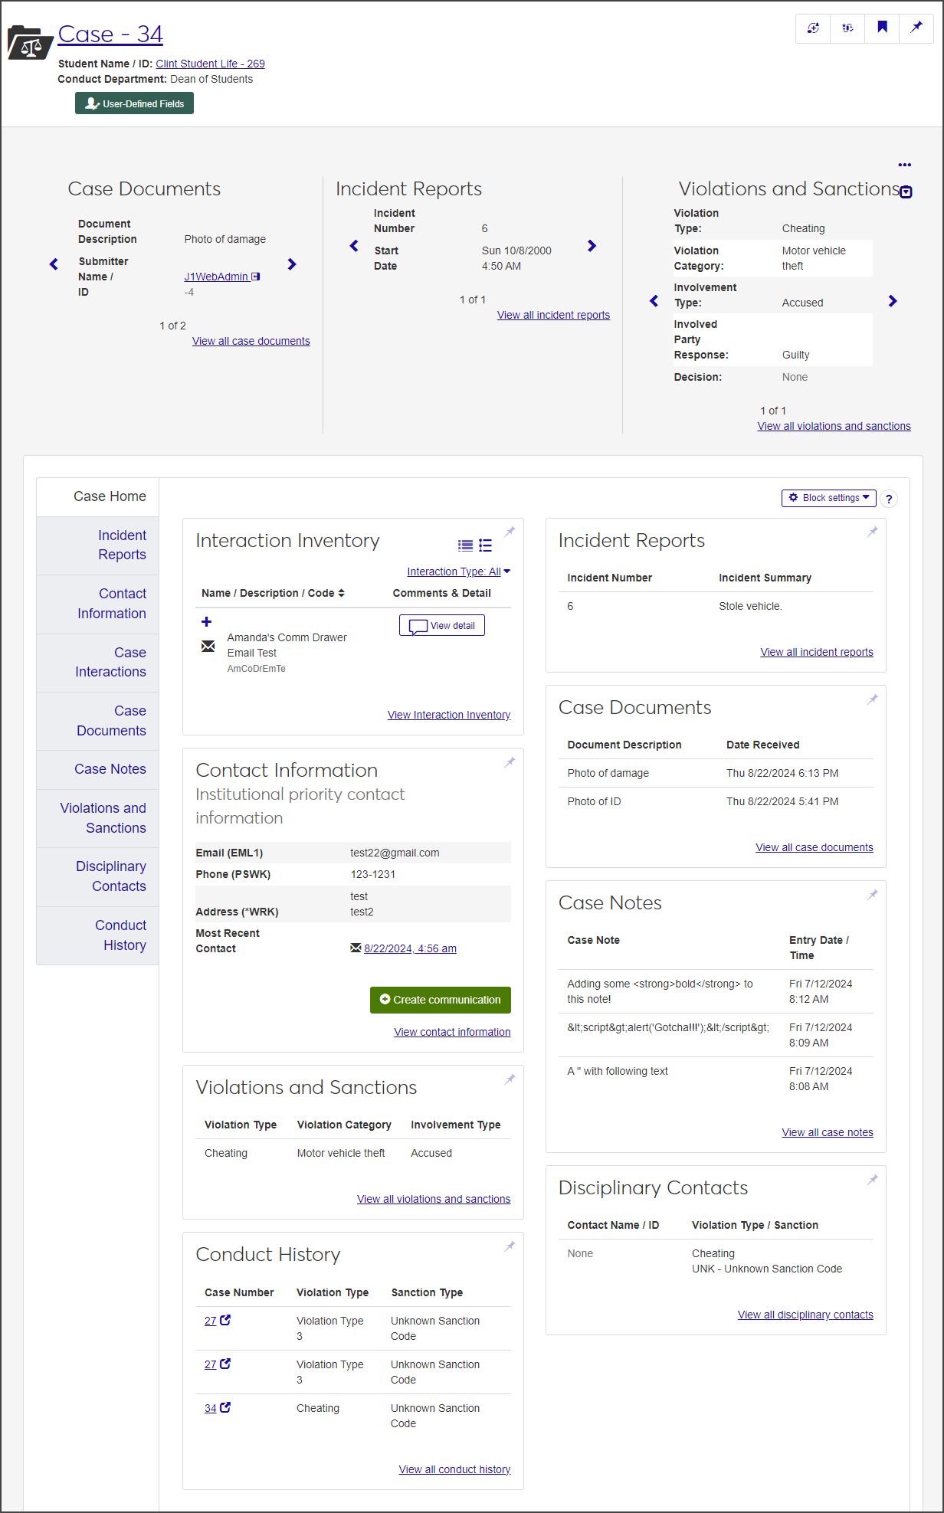Open the Disciplinary Contacts sidebar tab
This screenshot has height=1513, width=944.
110,876
